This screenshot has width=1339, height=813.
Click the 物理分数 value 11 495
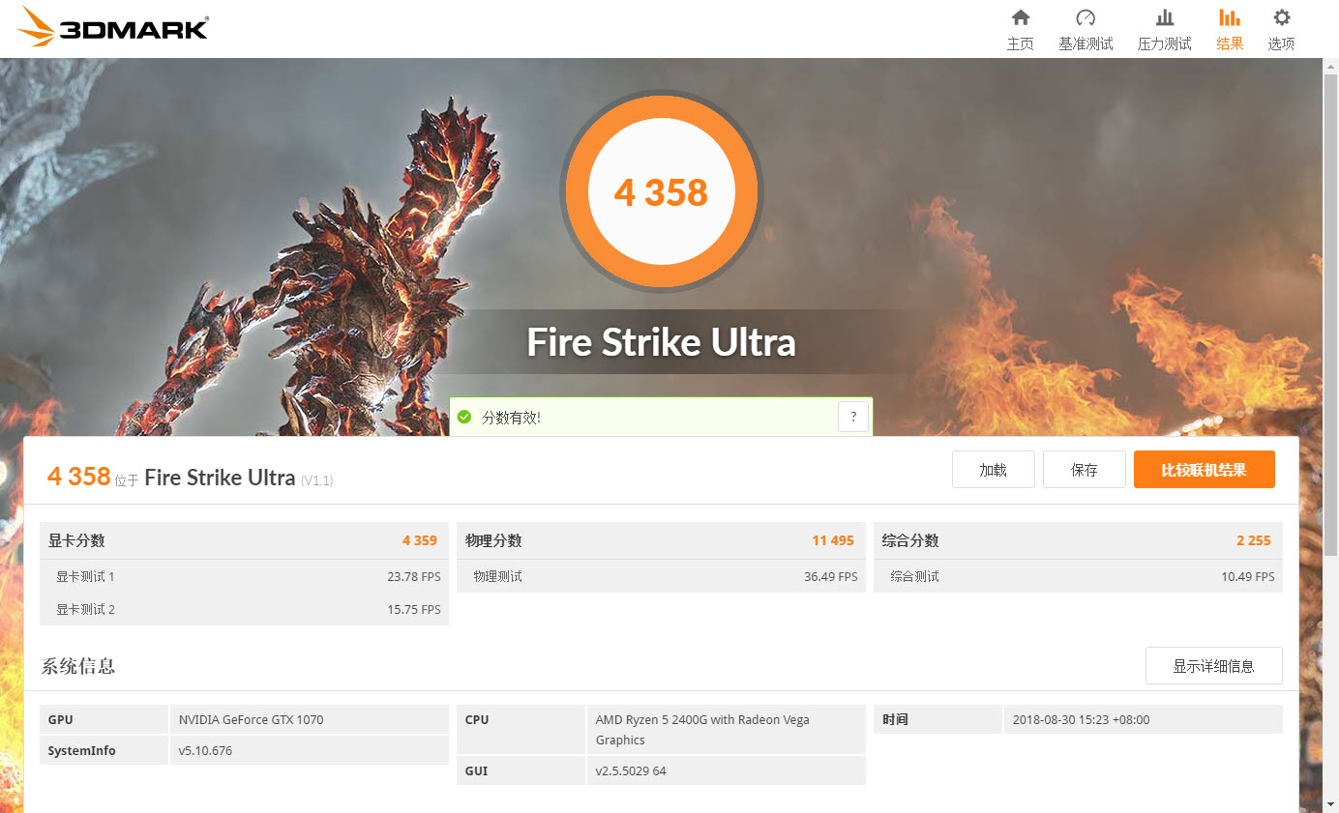[833, 540]
